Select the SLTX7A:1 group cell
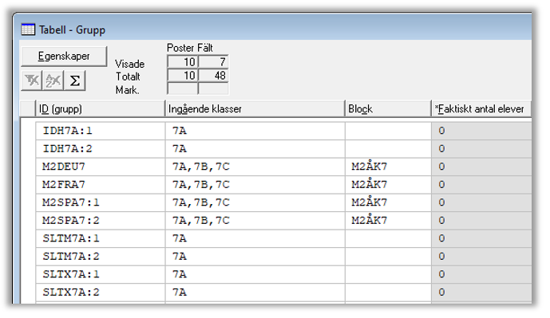 (x=101, y=275)
